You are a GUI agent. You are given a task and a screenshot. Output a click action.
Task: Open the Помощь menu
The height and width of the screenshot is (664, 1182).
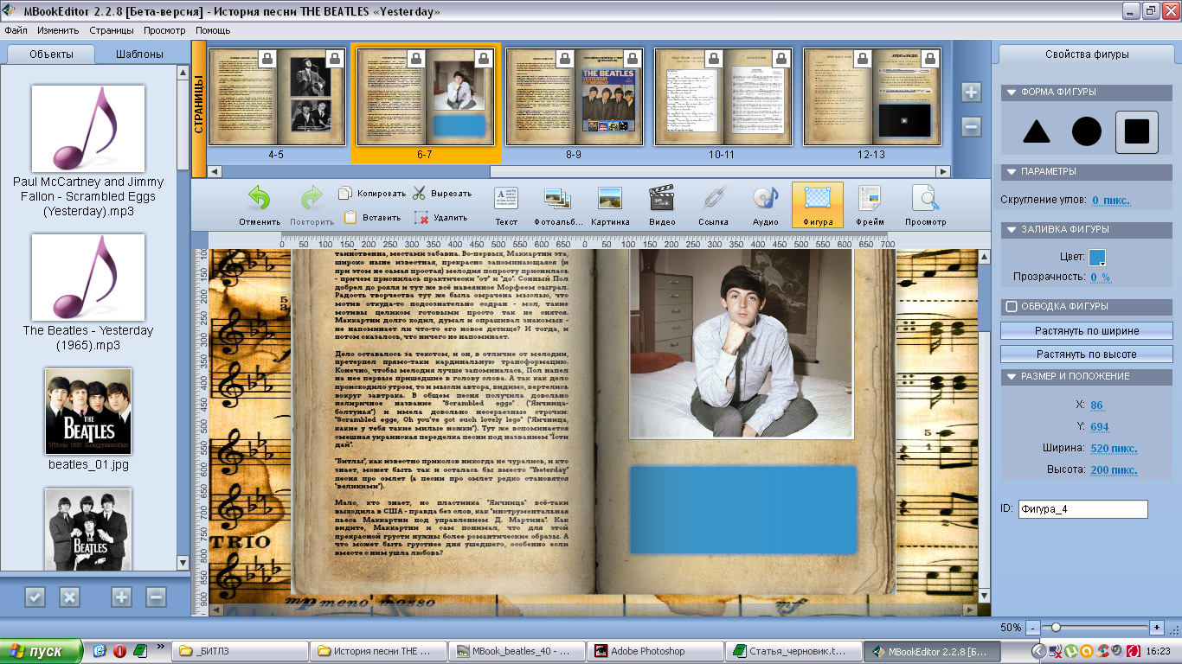(x=213, y=30)
